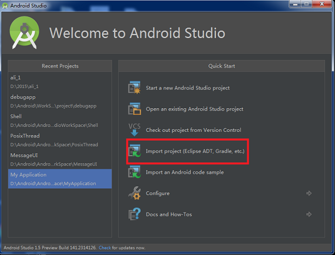Viewport: 335px width, 255px height.
Task: Select Import project (Eclipse ADT, Gradle, etc.)
Action: pos(195,151)
